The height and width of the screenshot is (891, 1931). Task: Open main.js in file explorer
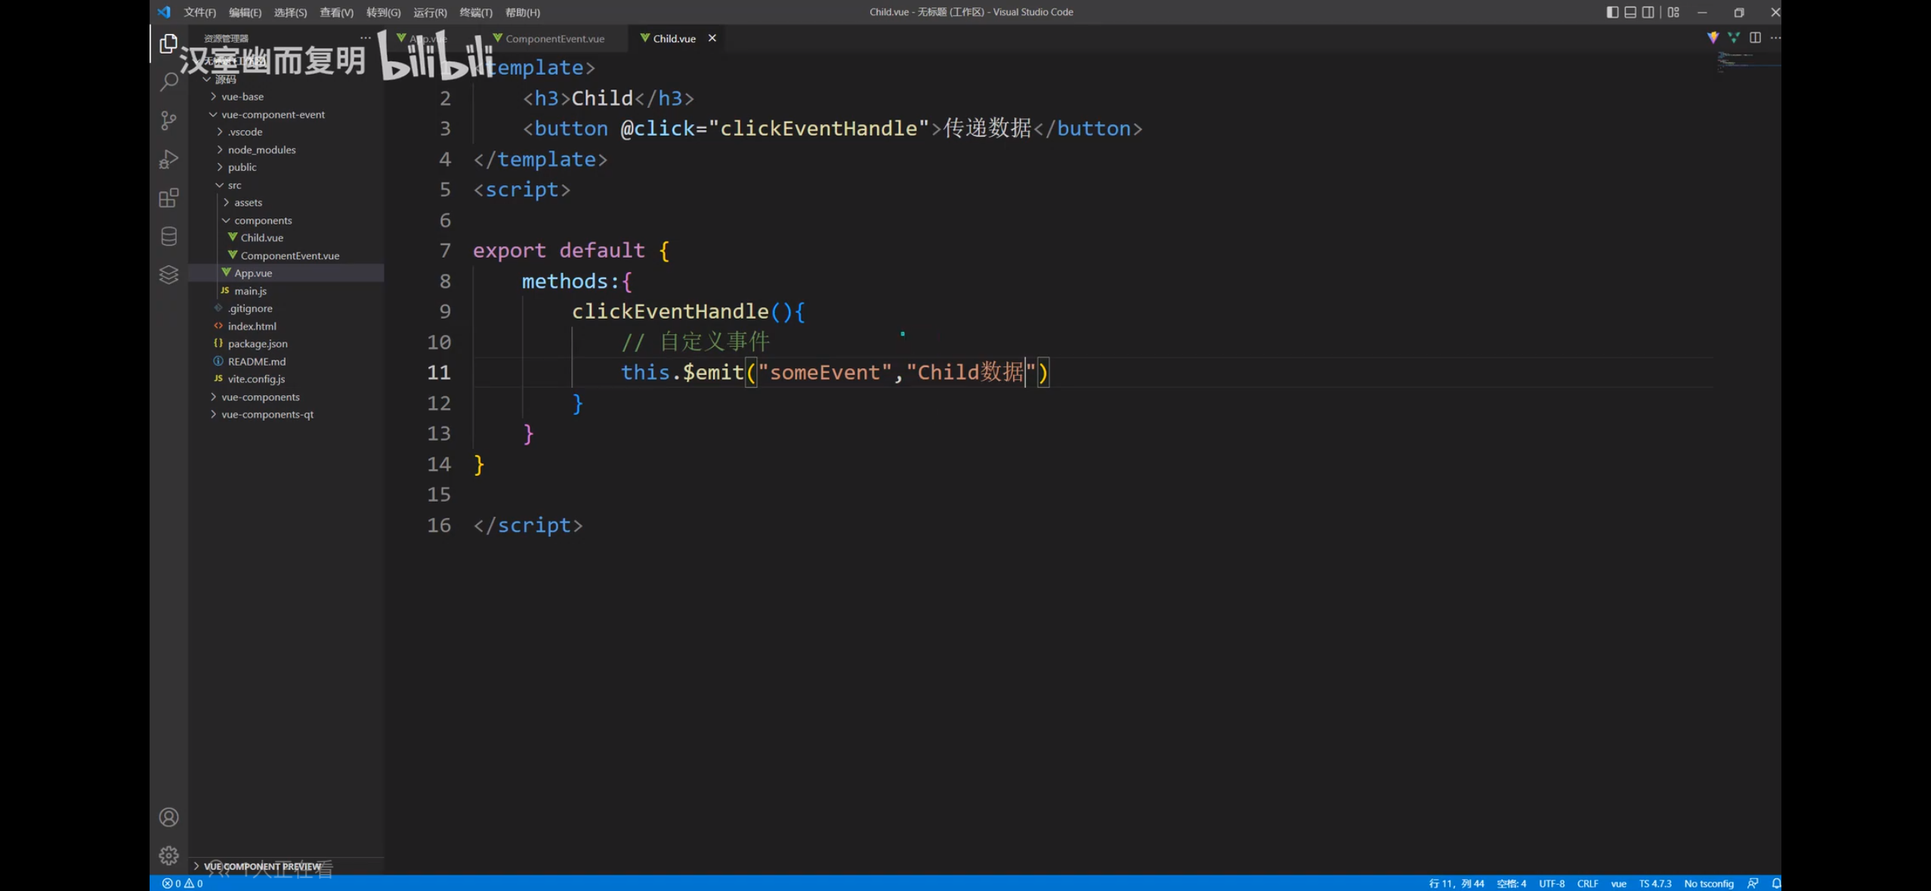point(249,291)
